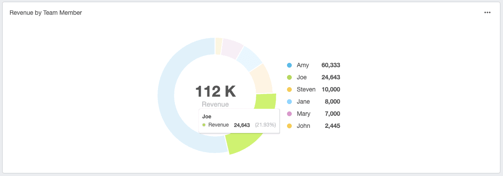The width and height of the screenshot is (503, 176).
Task: Click the Mary label in the legend
Action: 303,114
